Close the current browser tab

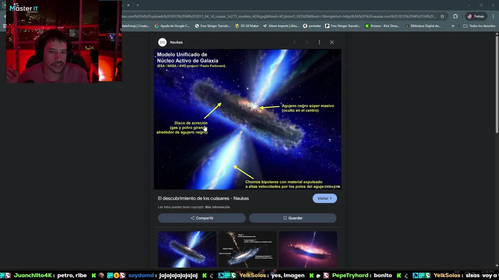click(128, 5)
